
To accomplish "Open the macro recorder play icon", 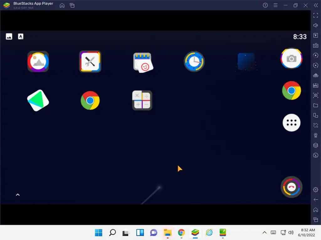I will [x=316, y=55].
